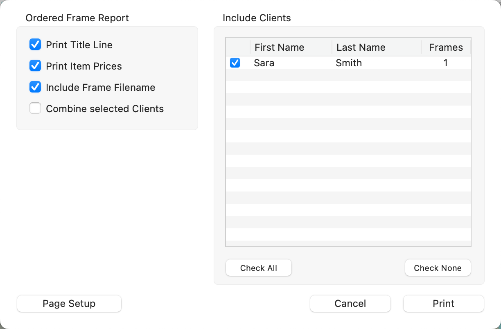
Task: Open Page Setup
Action: pos(69,304)
